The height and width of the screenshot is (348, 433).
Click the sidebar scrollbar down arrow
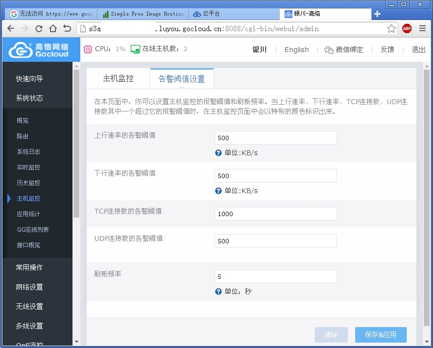(76, 342)
